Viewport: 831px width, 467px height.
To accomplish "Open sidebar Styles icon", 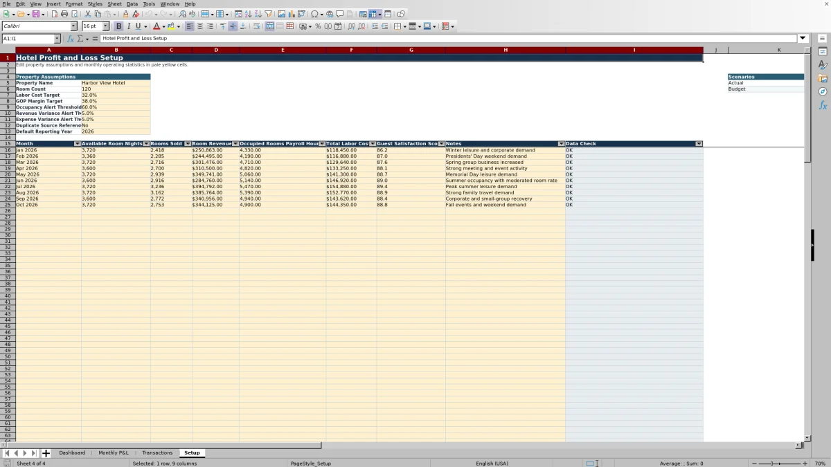I will coord(823,64).
